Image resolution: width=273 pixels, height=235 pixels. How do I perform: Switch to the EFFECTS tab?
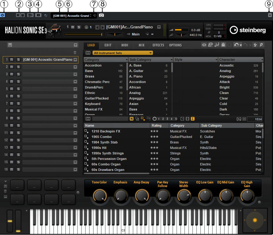coord(158,45)
